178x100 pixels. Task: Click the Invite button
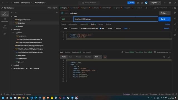(x=131, y=3)
